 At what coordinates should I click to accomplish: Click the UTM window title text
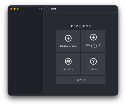coord(53,9)
